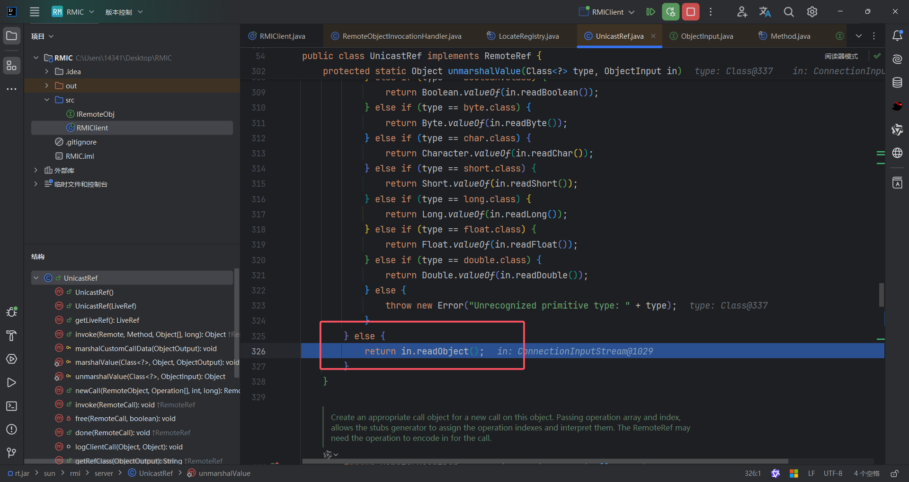The height and width of the screenshot is (482, 909).
Task: Open the Debug tool window
Action: [x=11, y=312]
